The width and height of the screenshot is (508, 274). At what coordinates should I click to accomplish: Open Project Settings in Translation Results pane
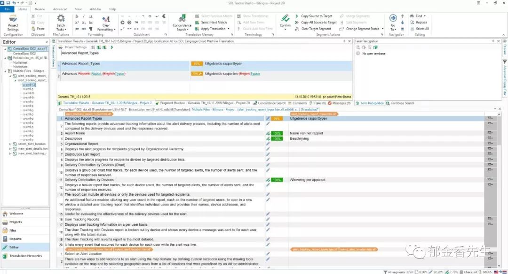tap(72, 47)
